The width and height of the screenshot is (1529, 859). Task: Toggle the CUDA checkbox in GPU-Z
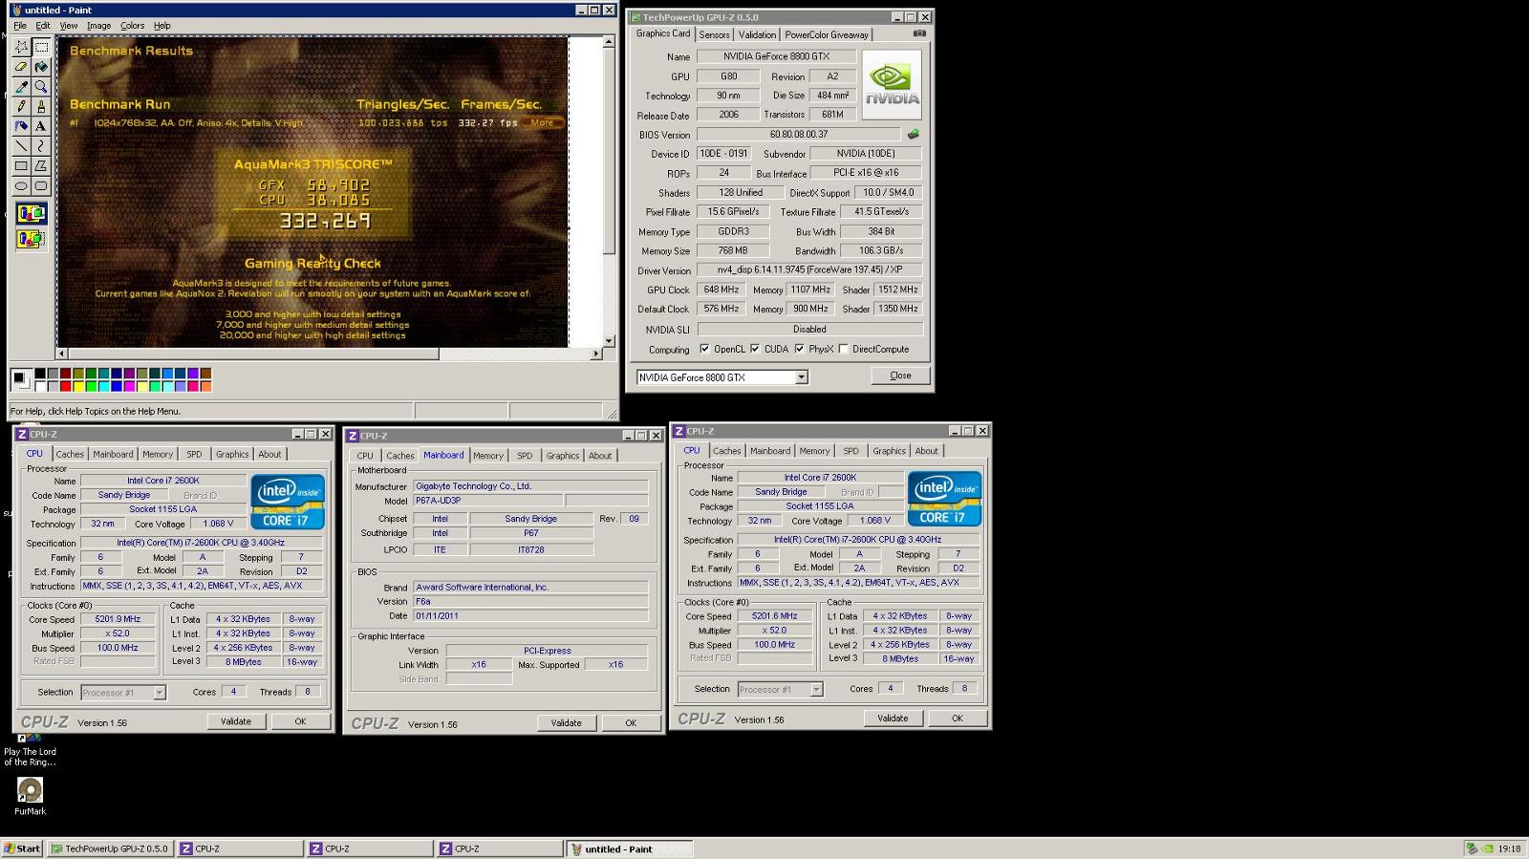pos(755,349)
